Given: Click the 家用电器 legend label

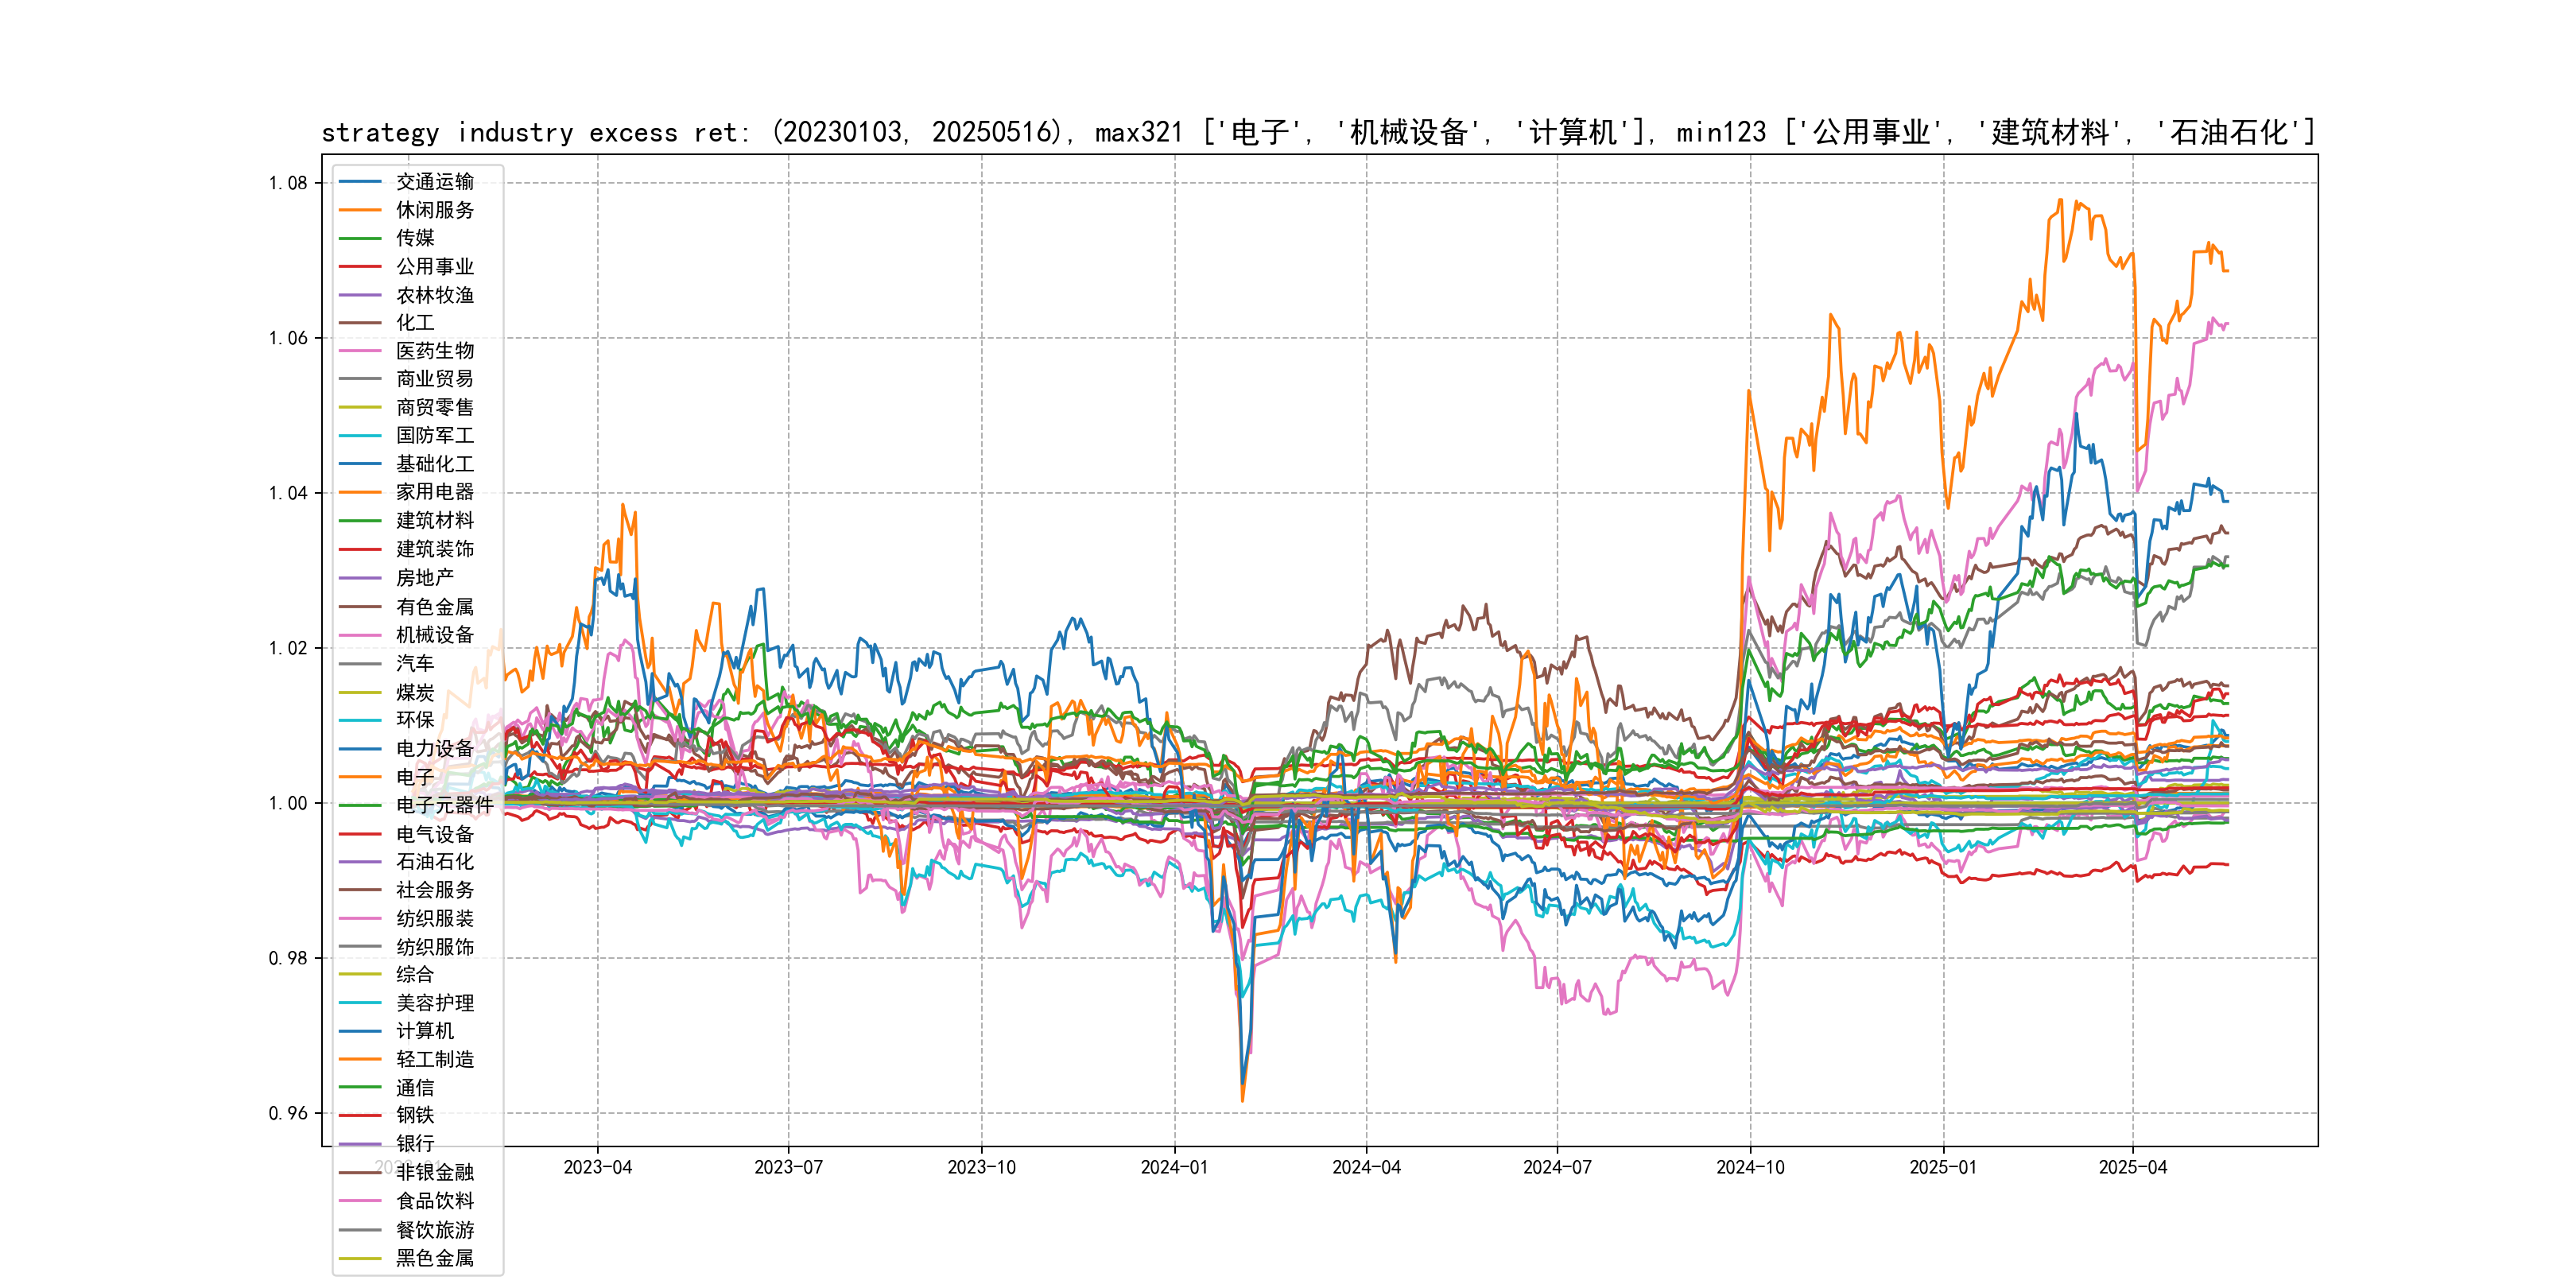Looking at the screenshot, I should click(x=434, y=492).
